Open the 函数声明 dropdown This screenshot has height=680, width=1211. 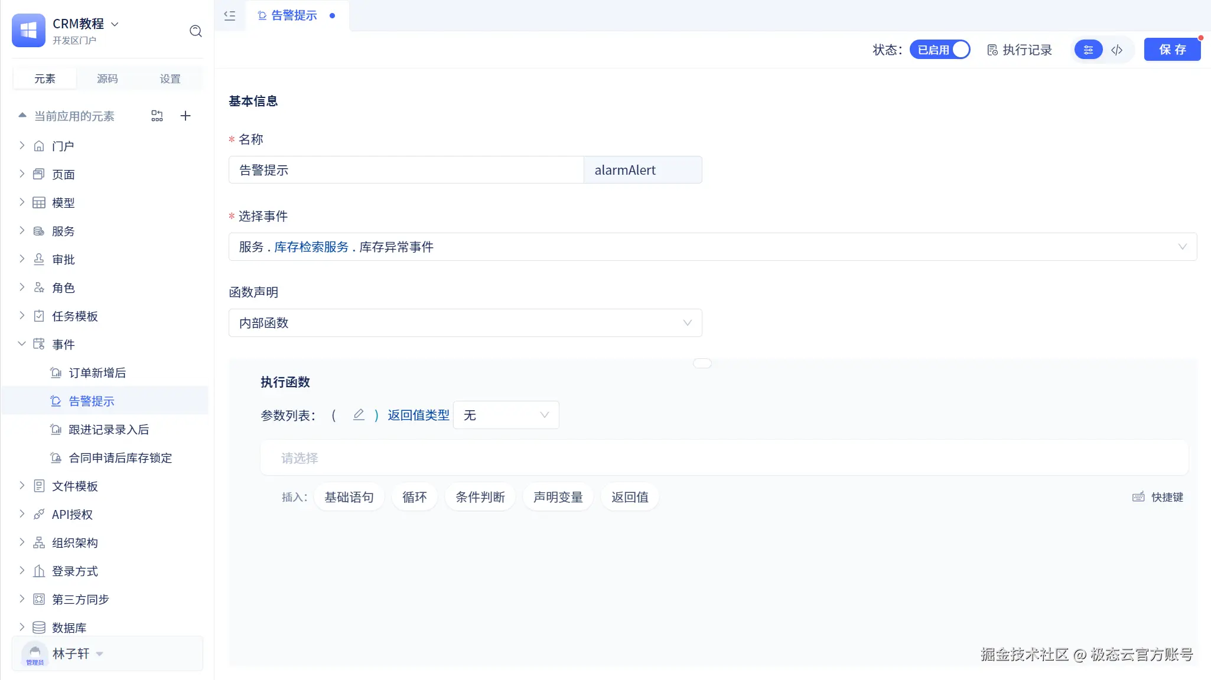pos(465,323)
